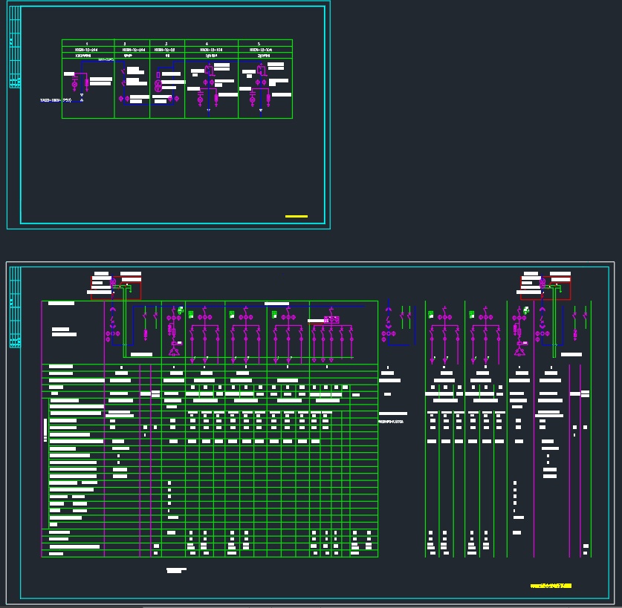Click the transformer symbol in upper column 3
Viewport: 622px width, 608px height.
[158, 86]
